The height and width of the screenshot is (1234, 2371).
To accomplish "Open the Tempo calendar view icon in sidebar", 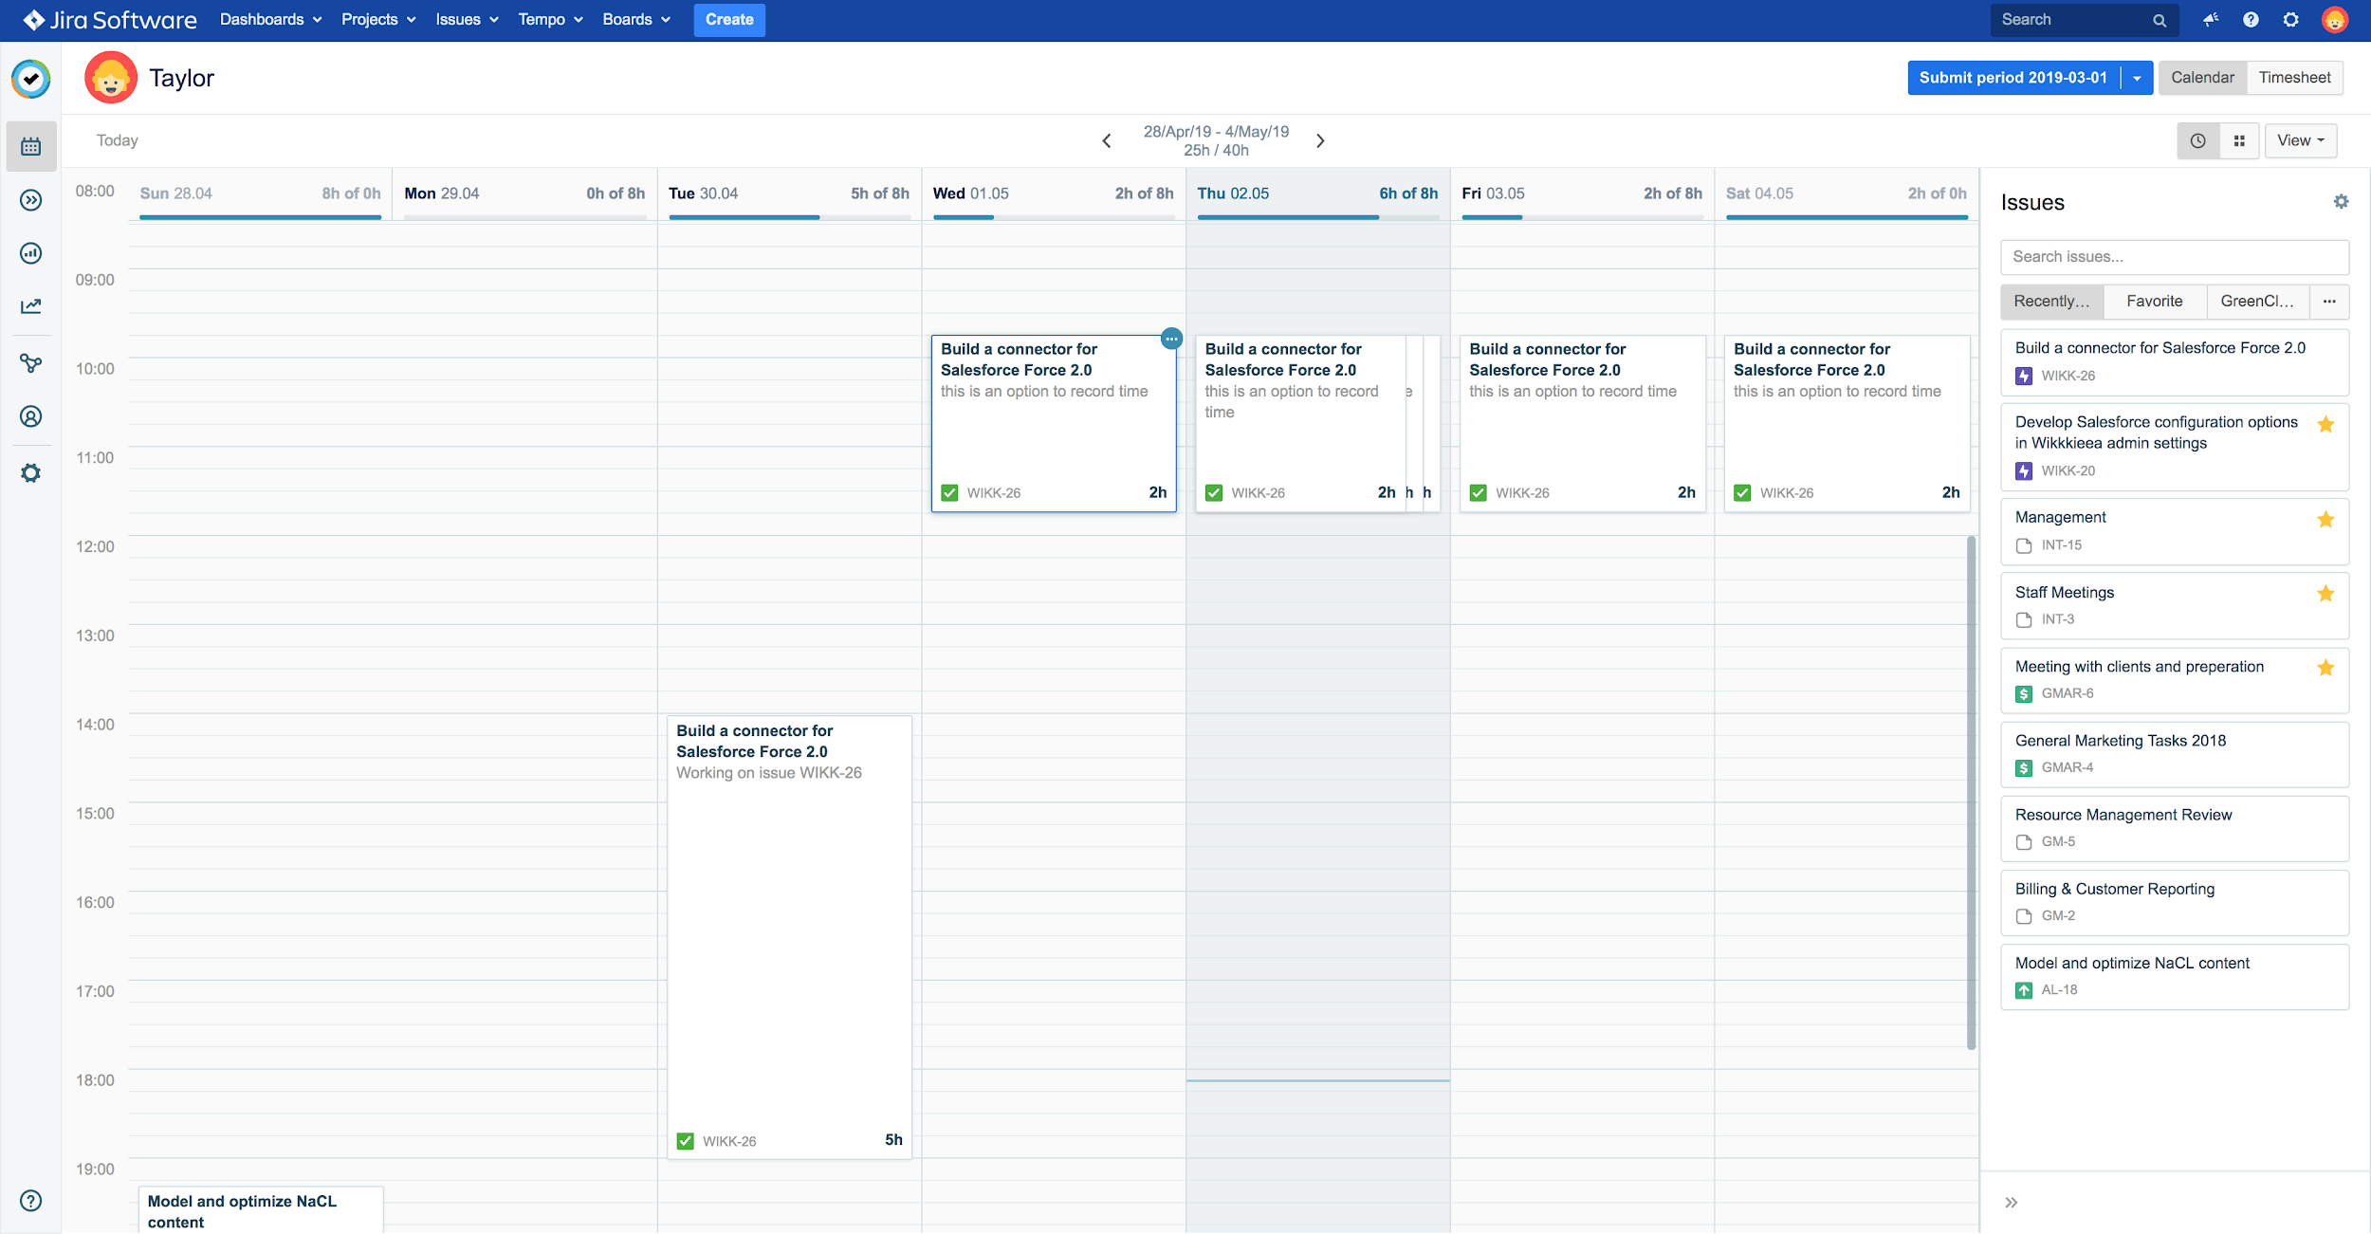I will click(29, 145).
